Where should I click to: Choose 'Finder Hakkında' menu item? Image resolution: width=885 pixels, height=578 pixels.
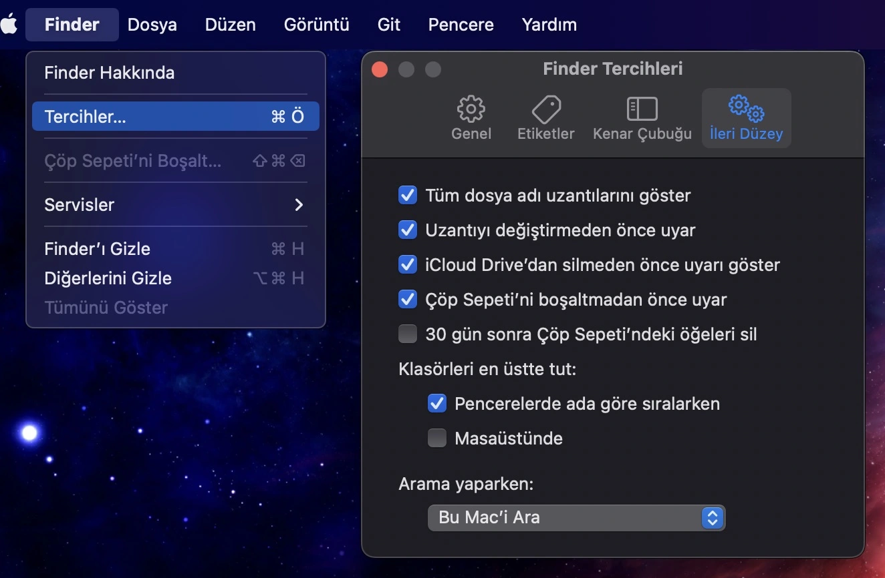coord(176,73)
